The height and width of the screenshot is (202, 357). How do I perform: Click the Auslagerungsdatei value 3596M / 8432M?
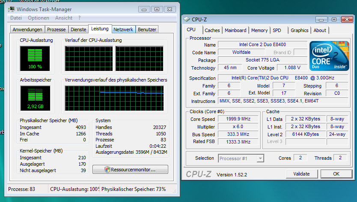pyautogui.click(x=151, y=152)
